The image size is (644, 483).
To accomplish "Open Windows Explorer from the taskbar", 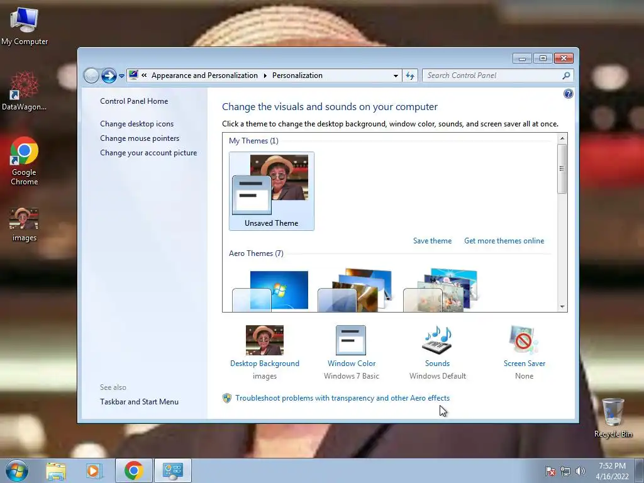I will tap(56, 470).
